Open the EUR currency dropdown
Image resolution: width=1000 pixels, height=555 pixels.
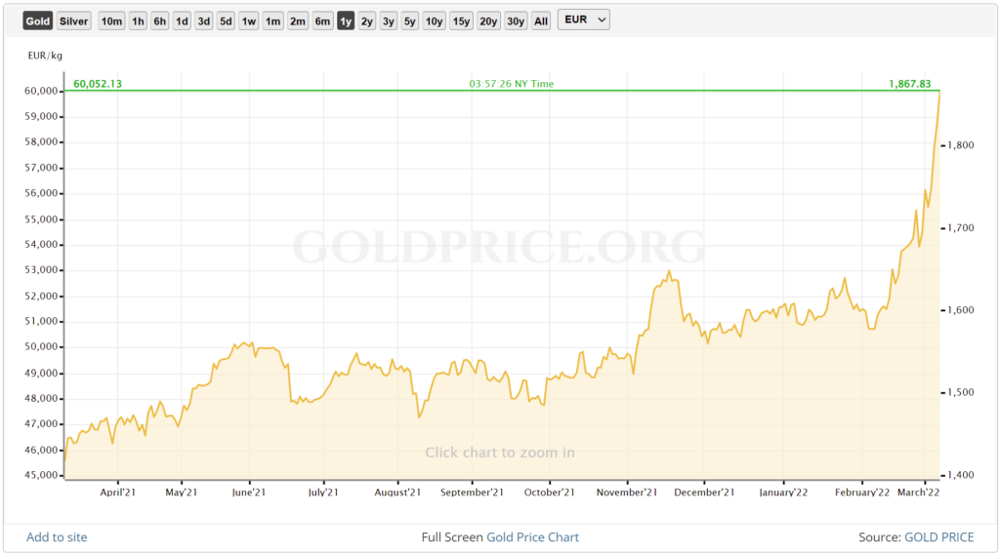[x=584, y=20]
